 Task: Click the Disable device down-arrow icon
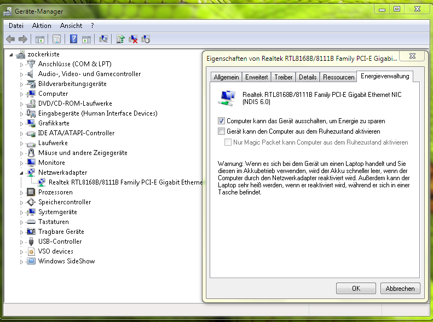click(x=146, y=39)
